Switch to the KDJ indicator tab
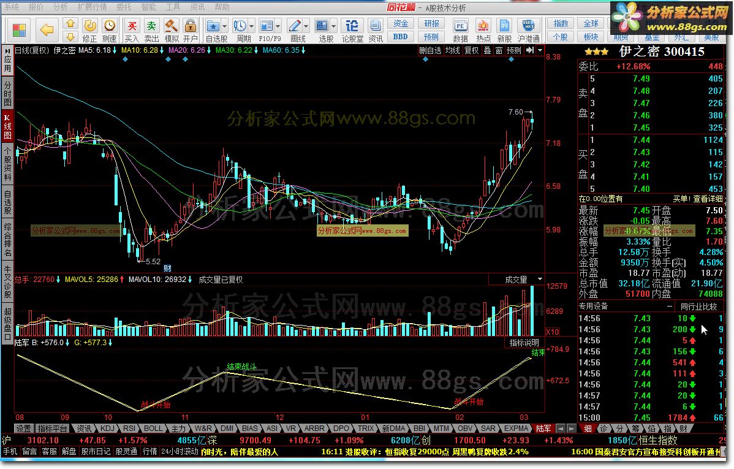 coord(107,429)
